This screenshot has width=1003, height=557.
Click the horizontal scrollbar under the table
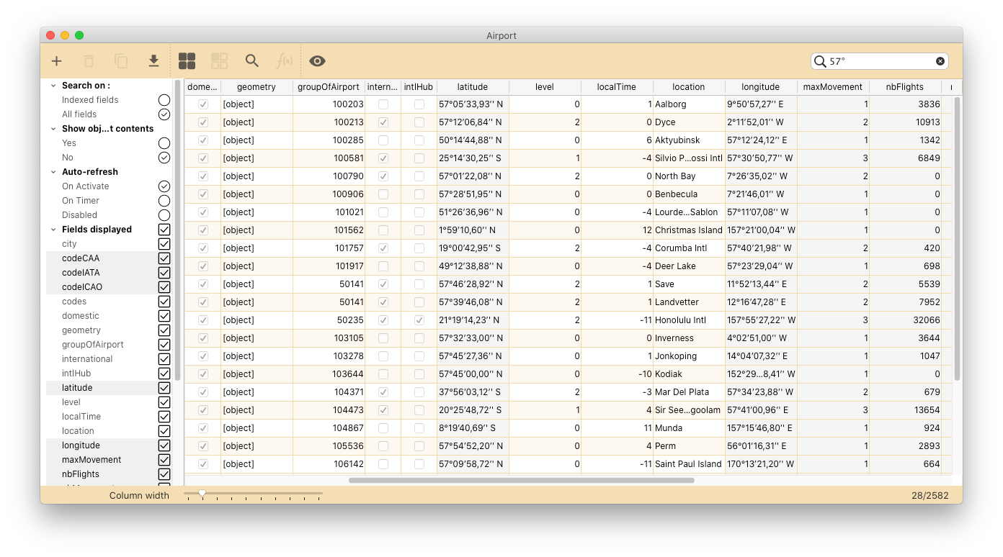(x=521, y=480)
